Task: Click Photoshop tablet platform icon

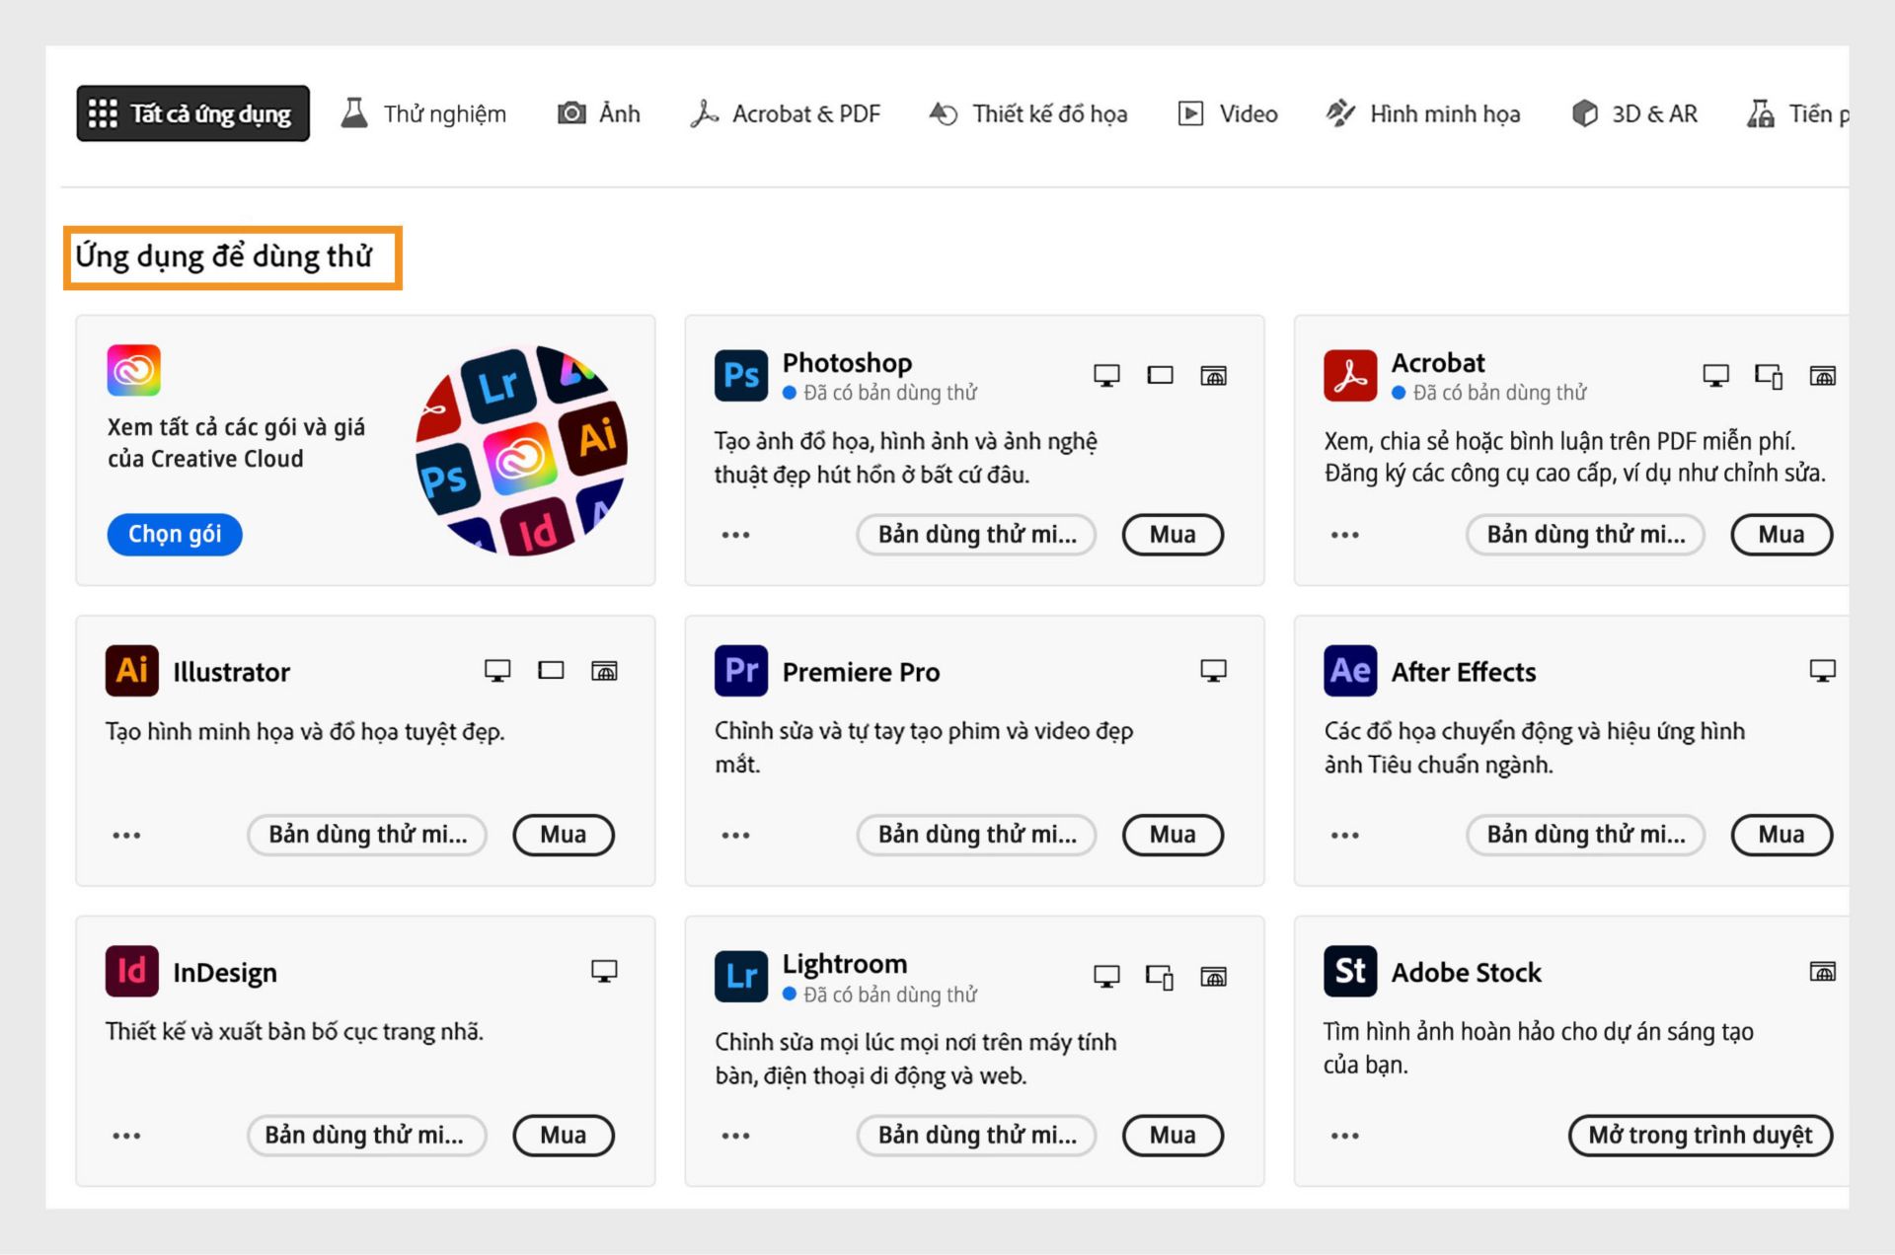Action: 1160,375
